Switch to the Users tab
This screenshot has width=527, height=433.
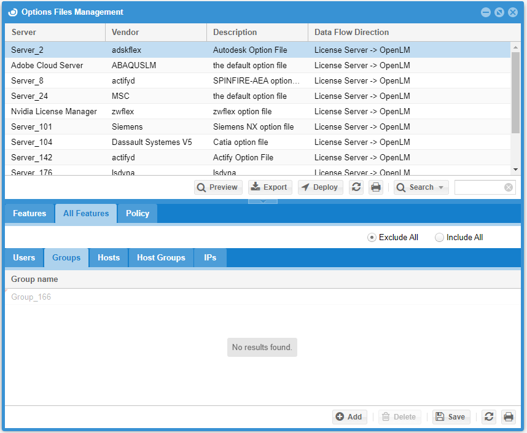[x=24, y=257]
